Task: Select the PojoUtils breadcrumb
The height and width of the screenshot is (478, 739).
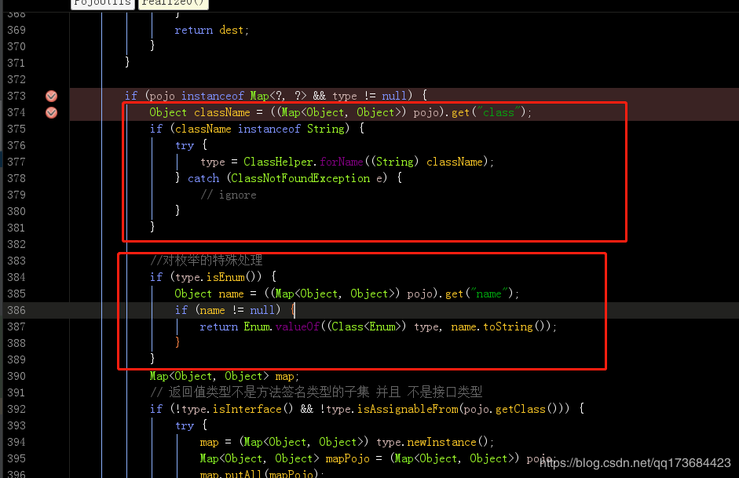Action: click(103, 3)
